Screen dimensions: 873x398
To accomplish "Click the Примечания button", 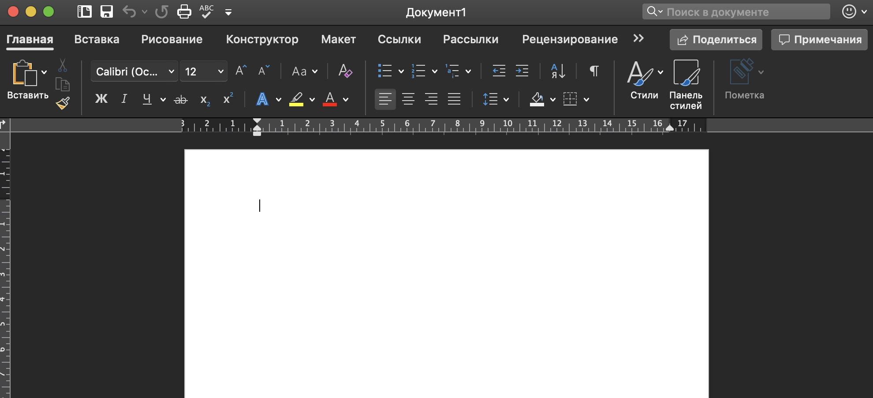I will pos(819,40).
